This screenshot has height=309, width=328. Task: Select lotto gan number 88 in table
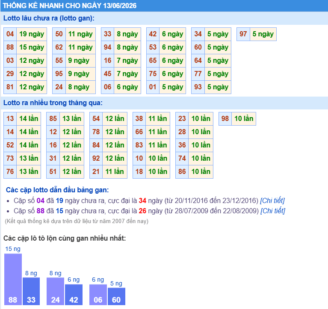(x=10, y=47)
